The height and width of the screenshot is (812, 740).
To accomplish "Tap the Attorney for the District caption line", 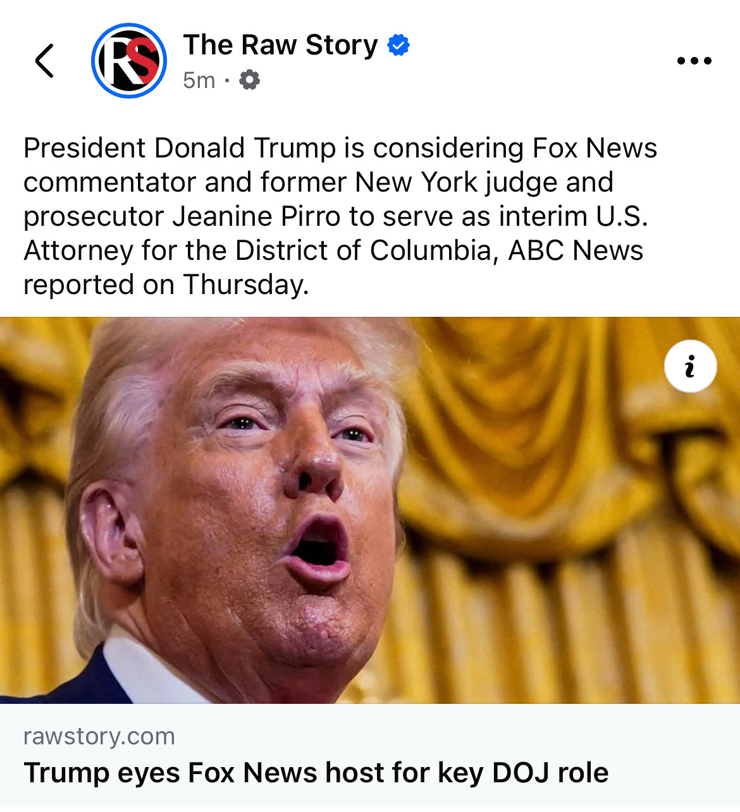I will point(333,250).
